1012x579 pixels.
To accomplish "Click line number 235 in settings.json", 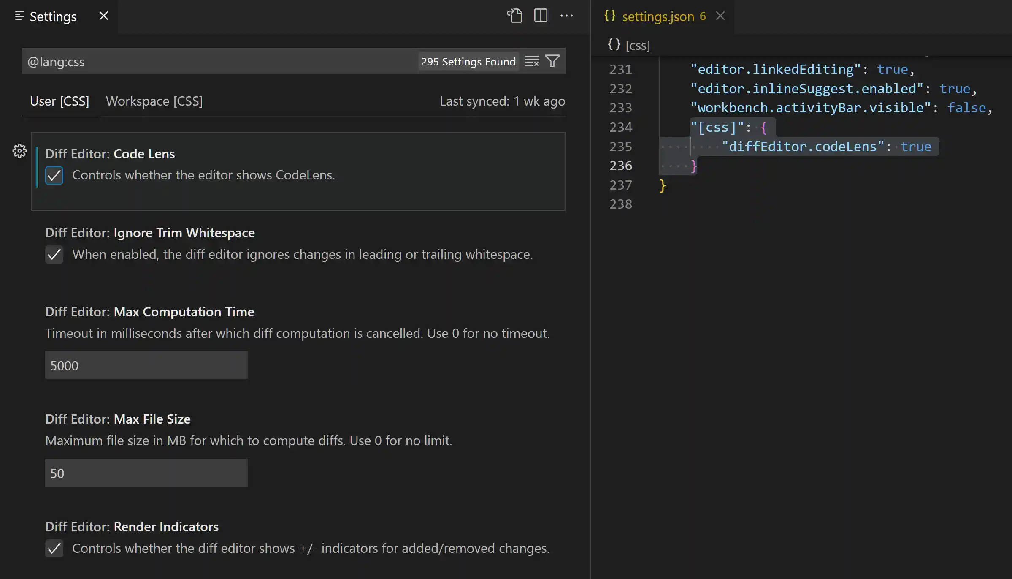I will coord(620,147).
